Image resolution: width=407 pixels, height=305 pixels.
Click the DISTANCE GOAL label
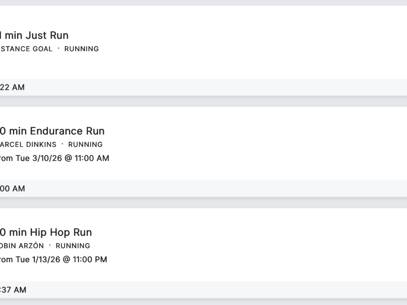[x=26, y=49]
